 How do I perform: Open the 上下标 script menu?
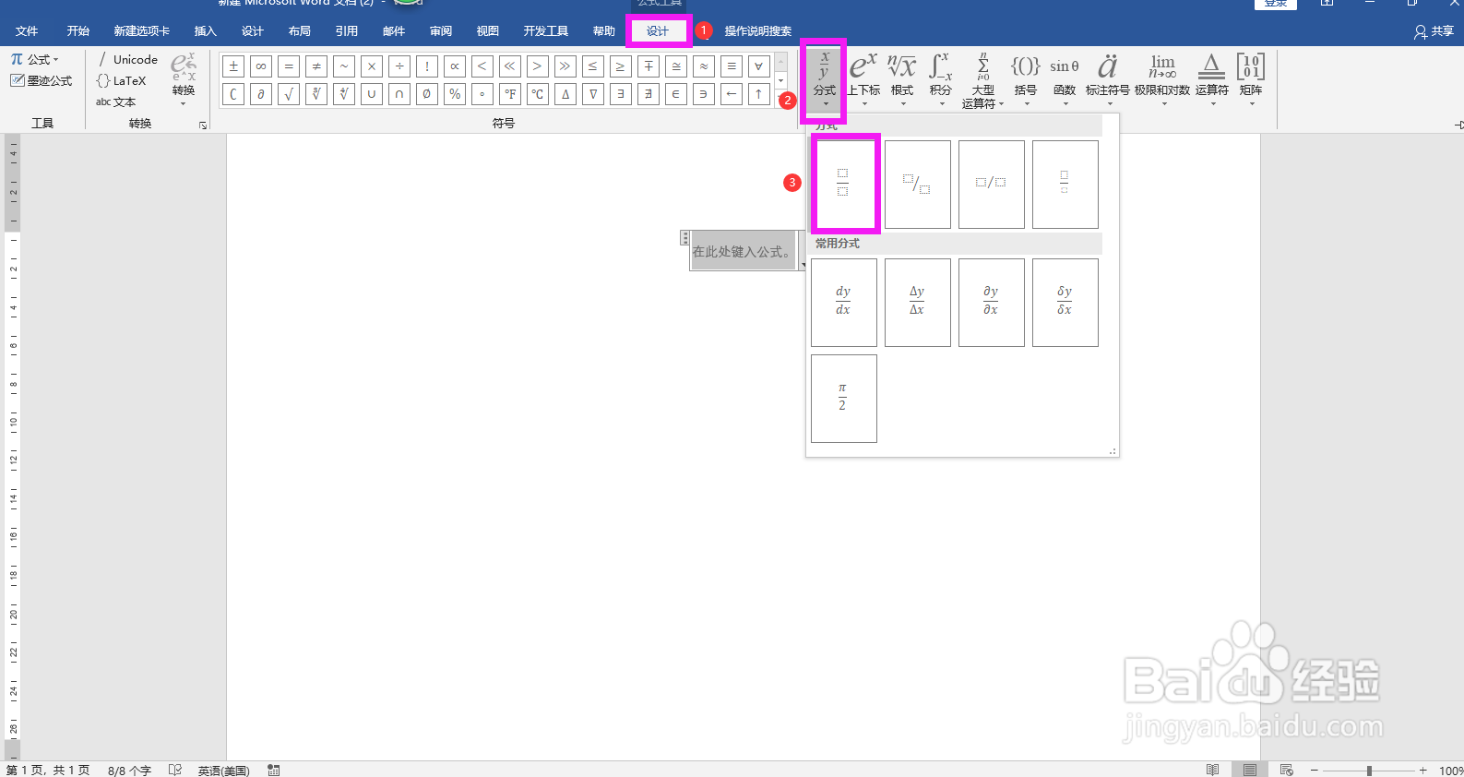(x=863, y=78)
